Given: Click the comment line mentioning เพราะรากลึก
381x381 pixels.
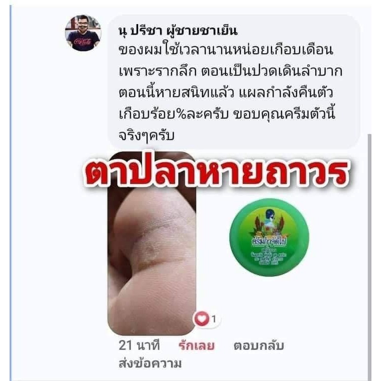Looking at the screenshot, I should point(230,71).
